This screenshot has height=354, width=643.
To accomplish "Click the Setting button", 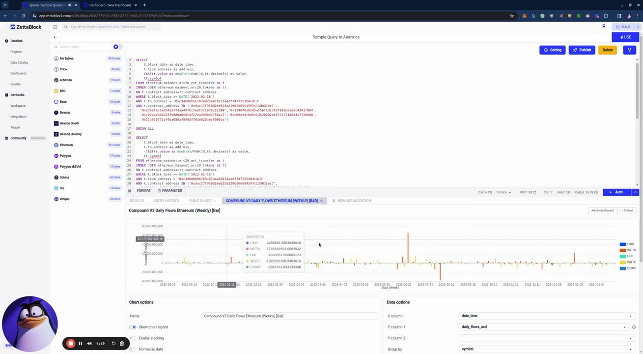I will pyautogui.click(x=553, y=50).
